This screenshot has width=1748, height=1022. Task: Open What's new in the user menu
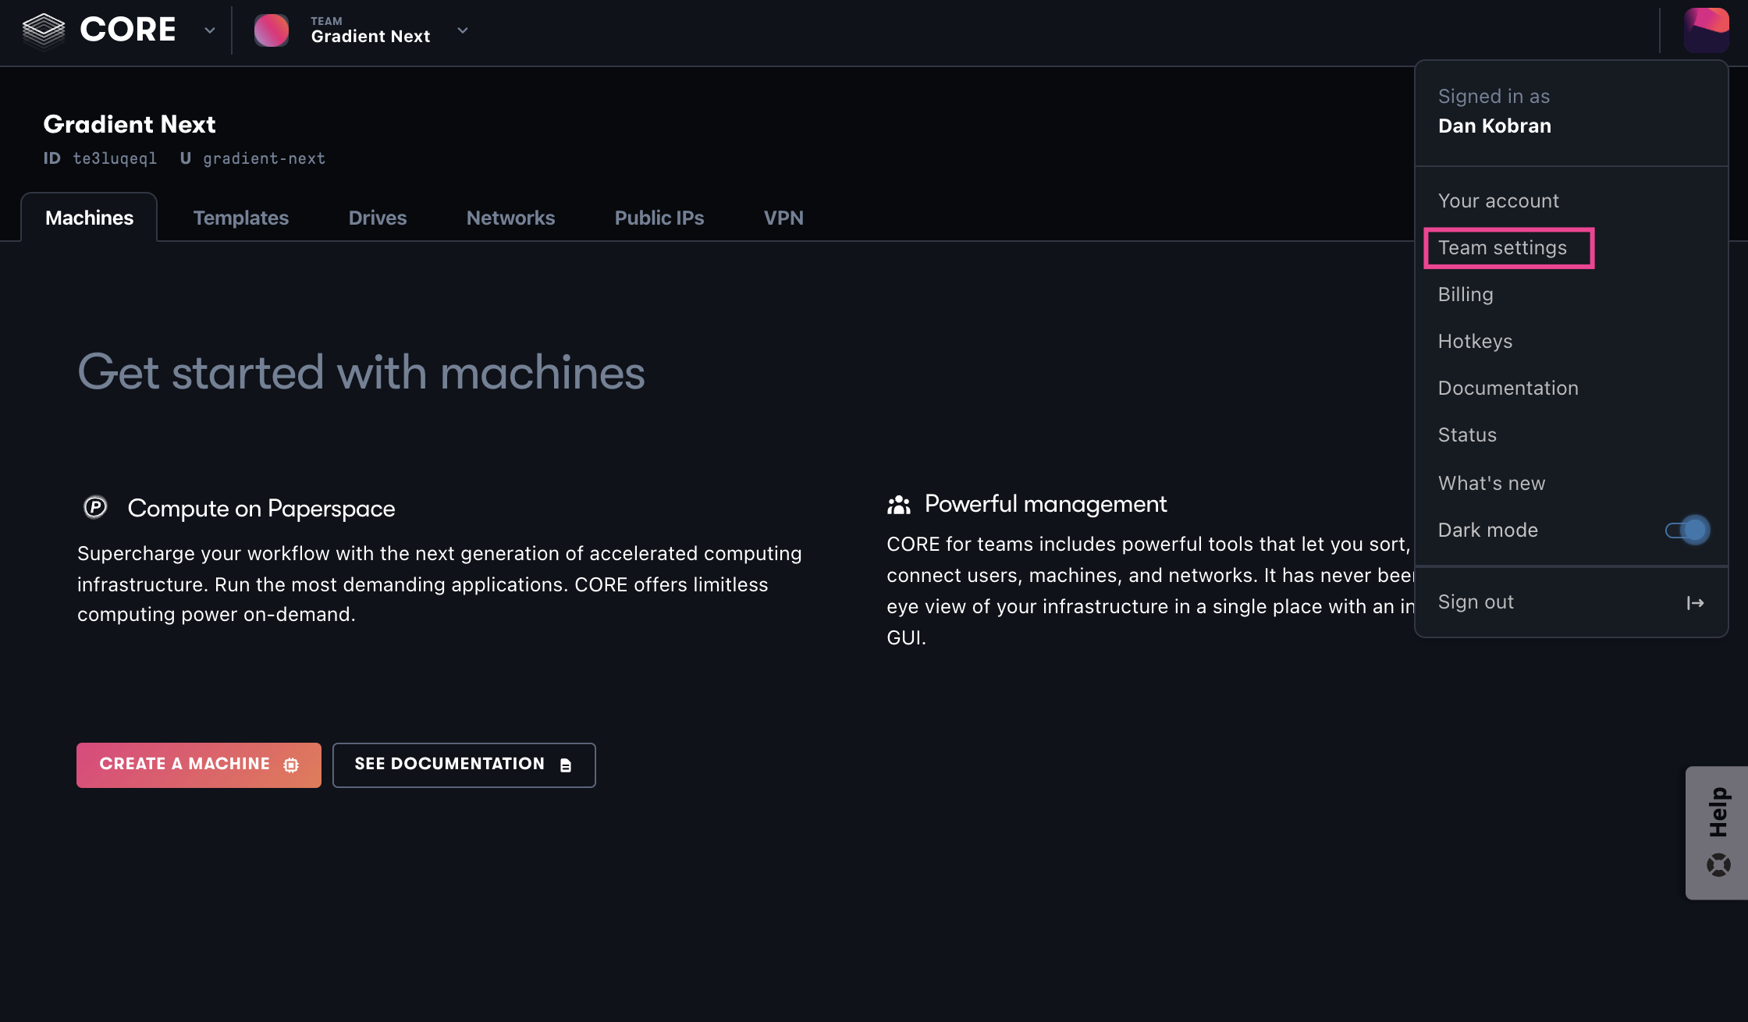pyautogui.click(x=1491, y=483)
